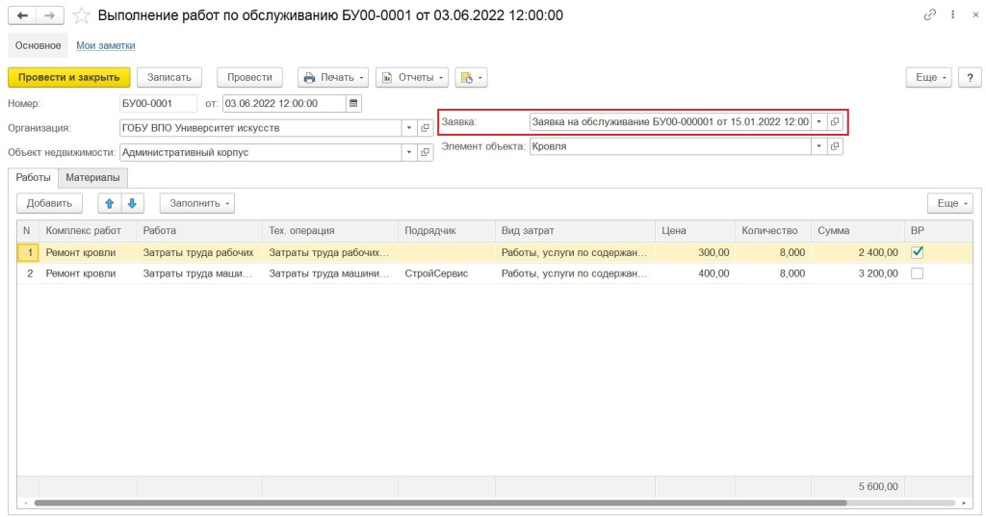Expand the Элемент объекта dropdown
This screenshot has height=517, width=986.
pos(818,146)
